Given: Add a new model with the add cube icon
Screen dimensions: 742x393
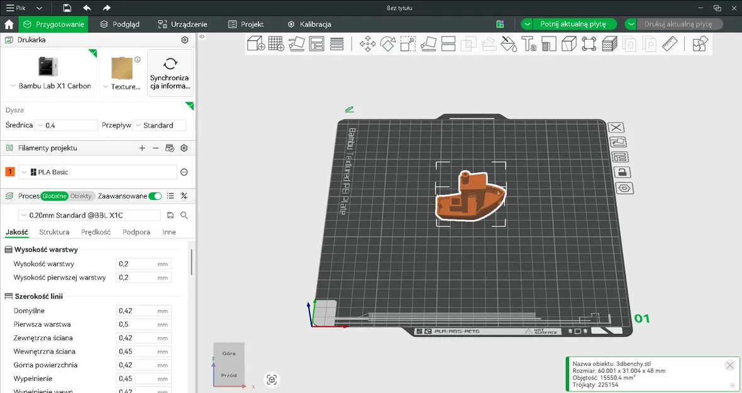Looking at the screenshot, I should (254, 44).
